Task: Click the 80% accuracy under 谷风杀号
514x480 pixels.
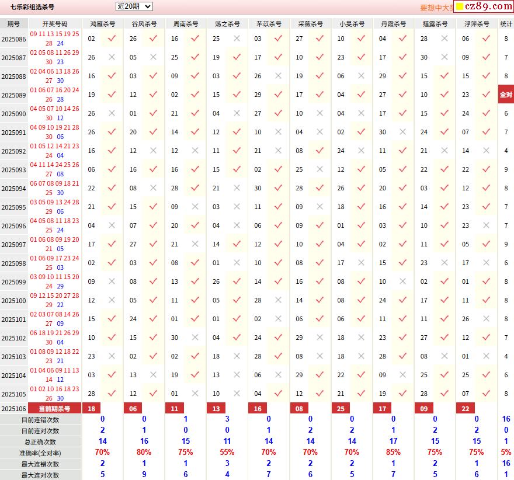Action: click(144, 452)
